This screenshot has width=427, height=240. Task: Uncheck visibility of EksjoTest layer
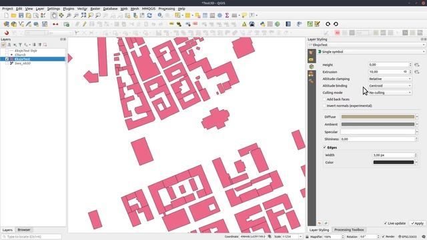7,59
